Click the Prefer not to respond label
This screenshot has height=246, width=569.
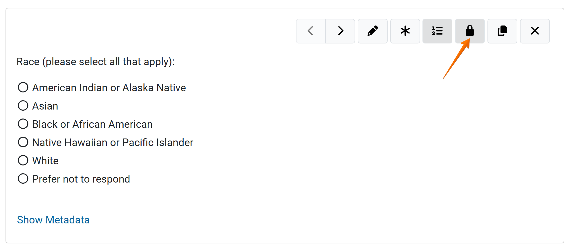81,179
